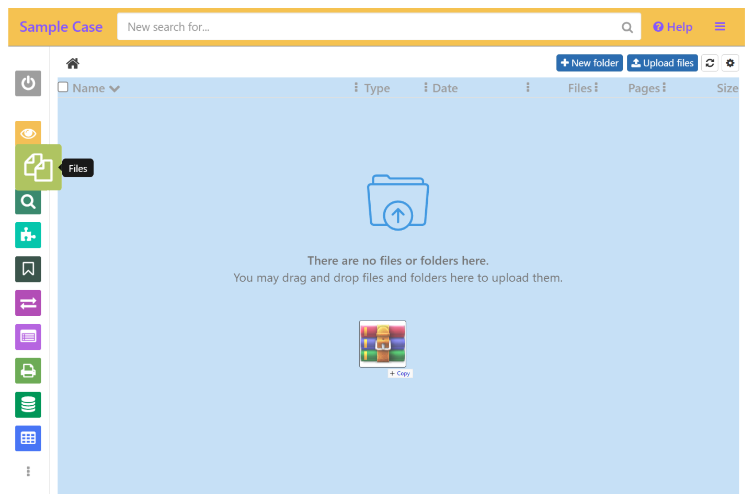Tick the select-all checkbox in the header
This screenshot has width=753, height=502.
tap(63, 87)
